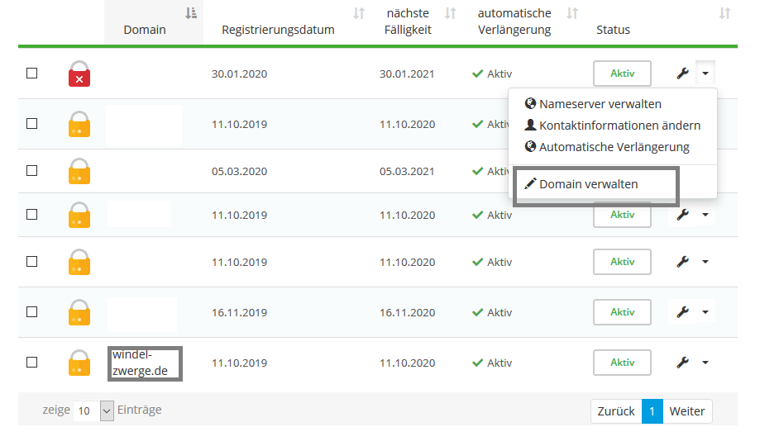
Task: Click the orange padlock beside windel-zwerge.de
Action: 79,363
